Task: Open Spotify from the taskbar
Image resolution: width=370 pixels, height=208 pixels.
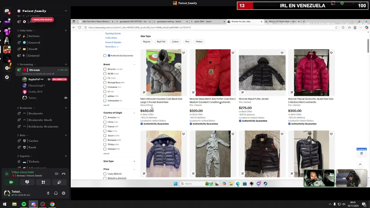Action: [x=24, y=204]
